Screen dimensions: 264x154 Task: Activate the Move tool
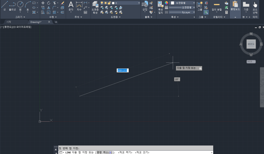43,3
